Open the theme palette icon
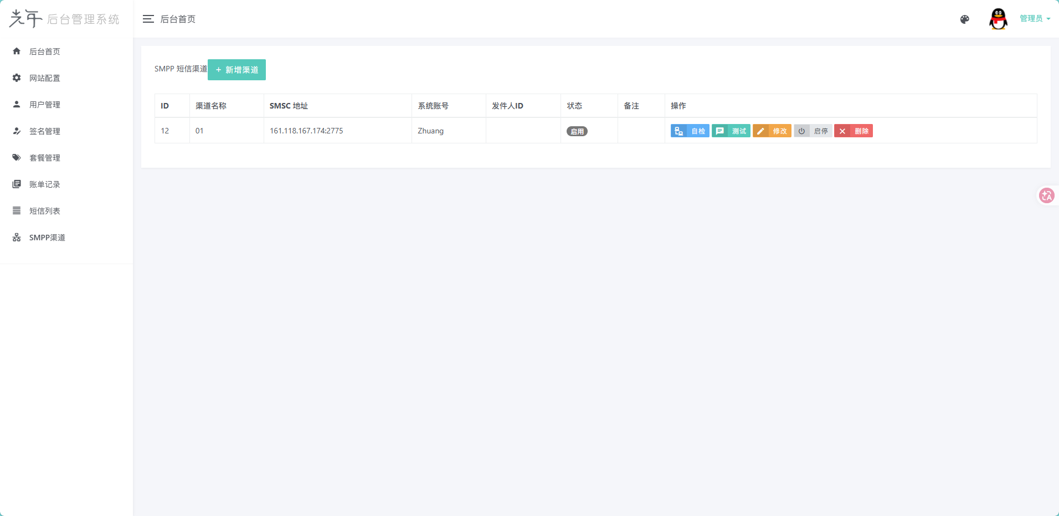This screenshot has width=1059, height=516. 964,19
